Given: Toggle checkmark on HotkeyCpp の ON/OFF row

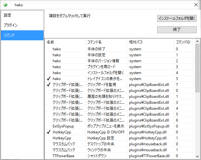Looking at the screenshot, I should point(49,132).
